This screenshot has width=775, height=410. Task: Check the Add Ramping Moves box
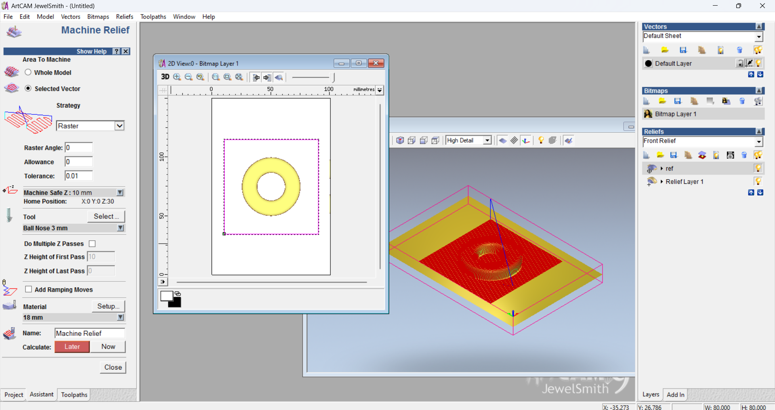28,289
